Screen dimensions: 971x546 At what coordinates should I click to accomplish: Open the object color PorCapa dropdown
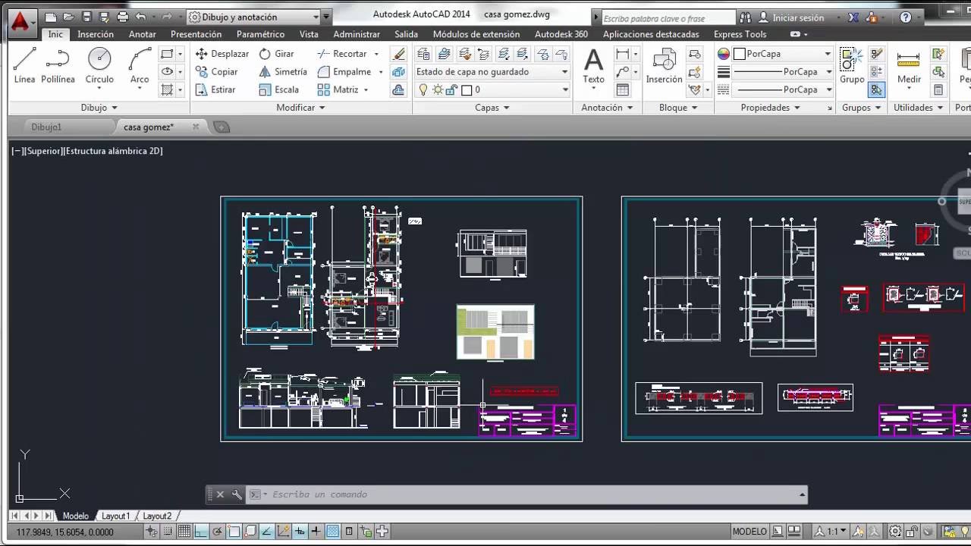[784, 54]
